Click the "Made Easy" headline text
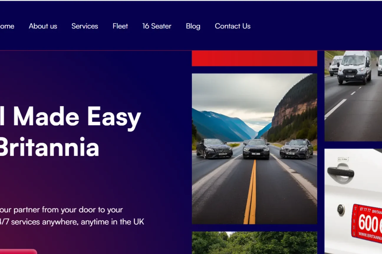 point(77,117)
